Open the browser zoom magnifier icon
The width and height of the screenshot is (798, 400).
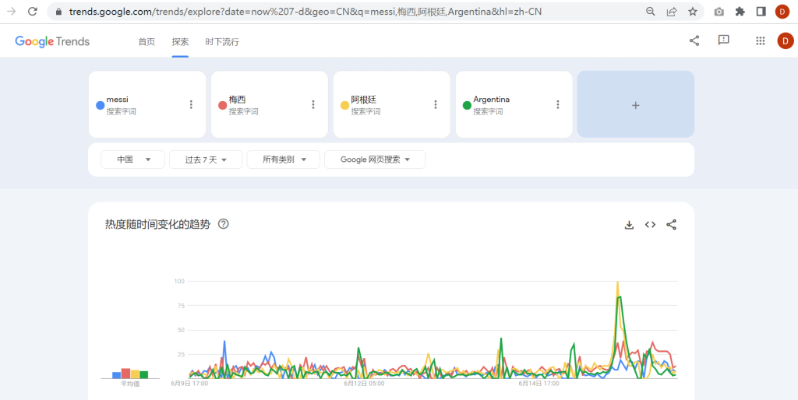pyautogui.click(x=651, y=12)
